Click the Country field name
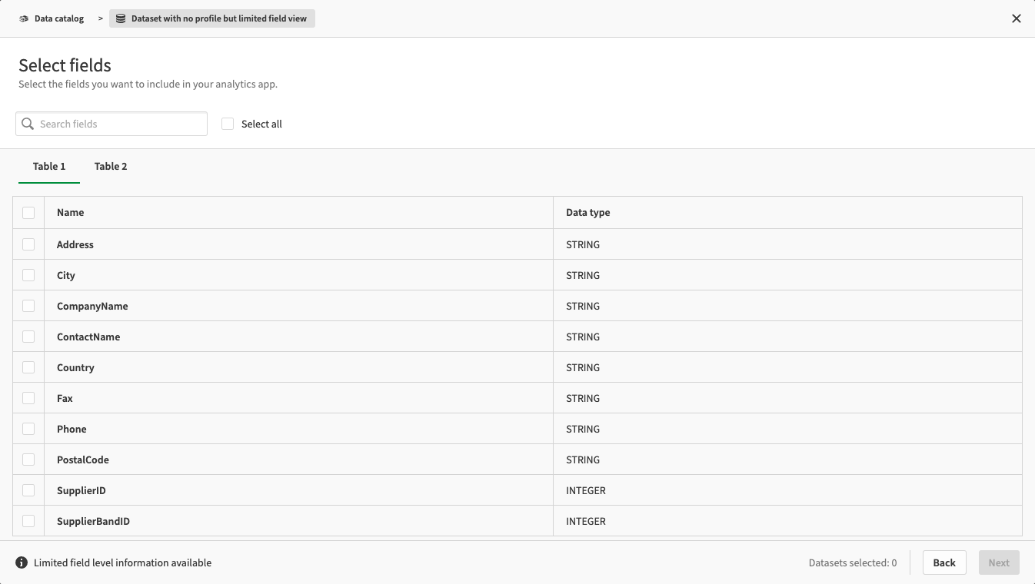Screen dimensions: 1035x584 pyautogui.click(x=75, y=367)
